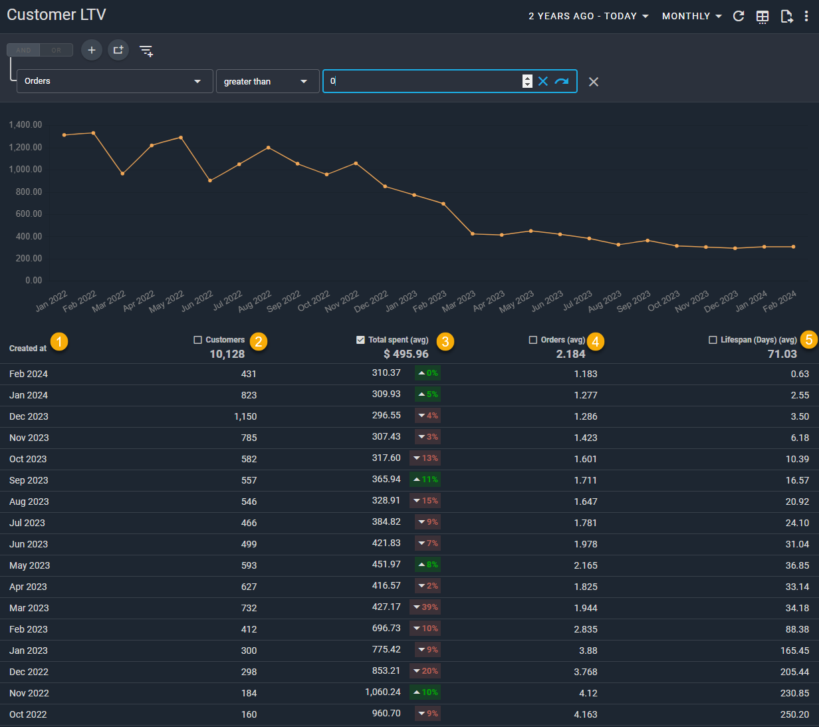819x727 pixels.
Task: Open the MONTHLY interval dropdown
Action: point(691,15)
